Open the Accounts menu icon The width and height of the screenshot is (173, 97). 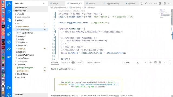point(9,88)
